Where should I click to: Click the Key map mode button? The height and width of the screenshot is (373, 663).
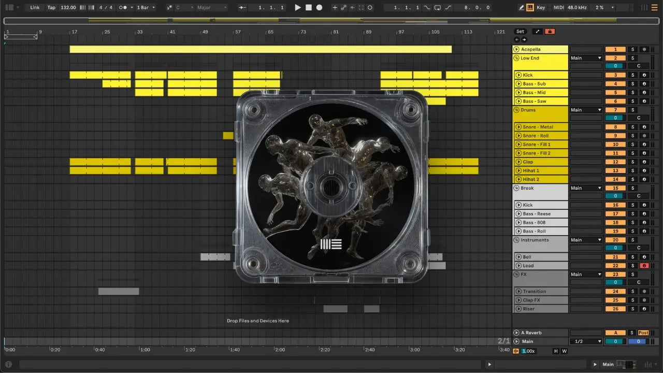(x=541, y=8)
